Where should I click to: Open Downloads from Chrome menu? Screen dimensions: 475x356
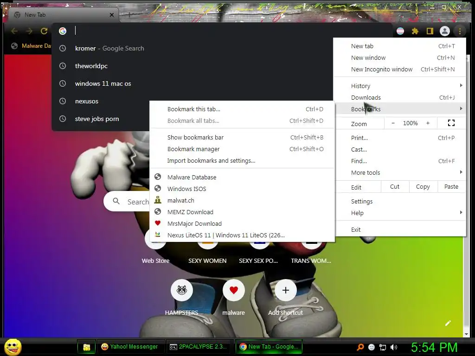(x=399, y=97)
